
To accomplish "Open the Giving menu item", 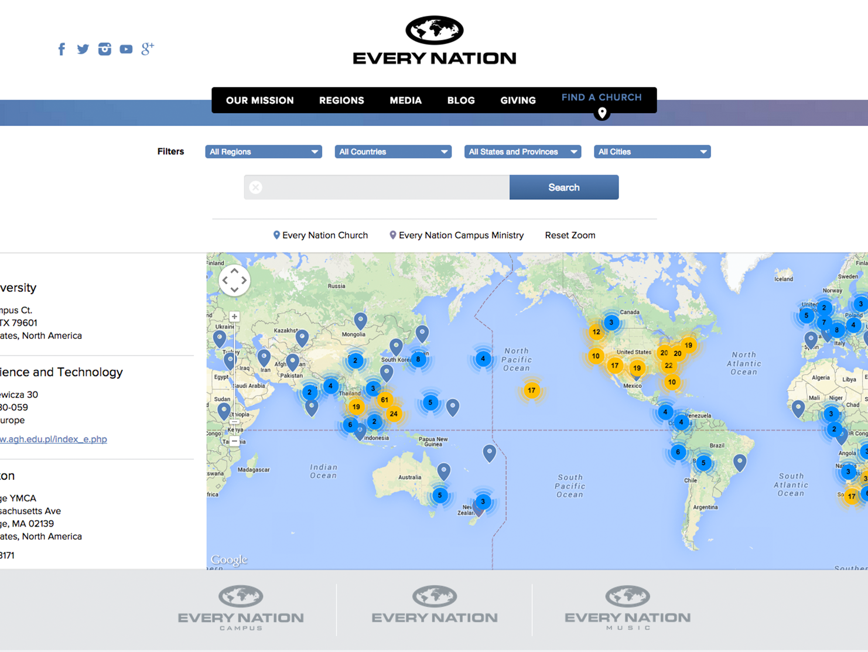I will point(518,101).
